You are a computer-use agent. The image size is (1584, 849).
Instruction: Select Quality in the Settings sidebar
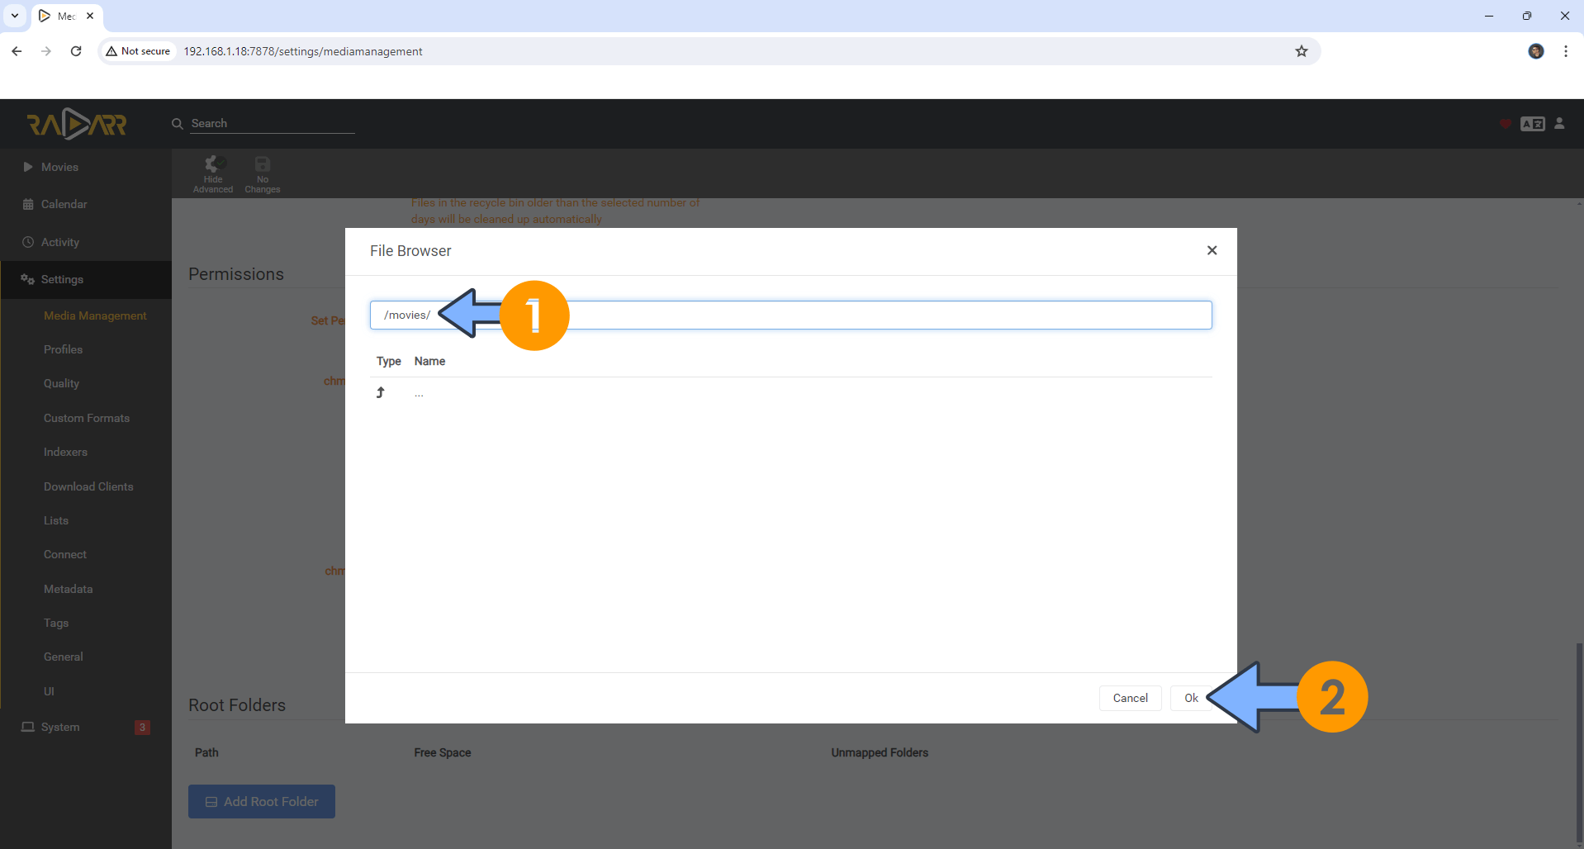pos(61,383)
